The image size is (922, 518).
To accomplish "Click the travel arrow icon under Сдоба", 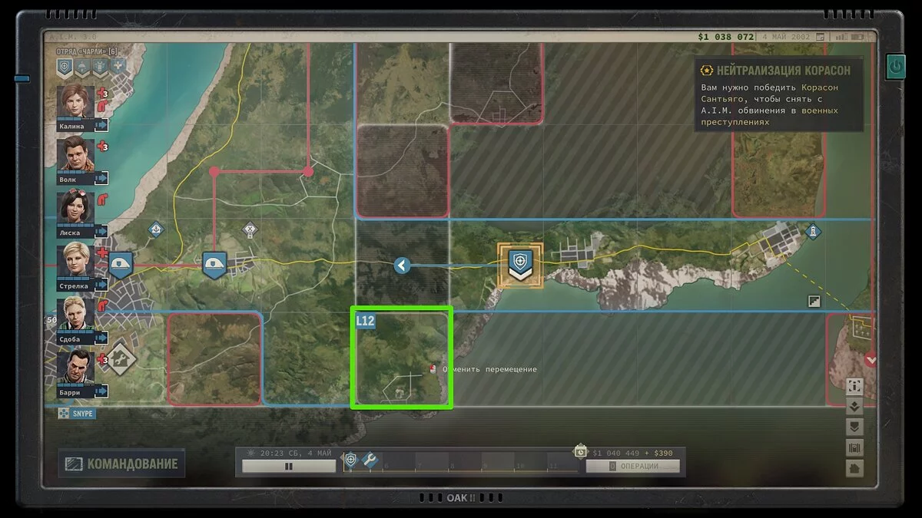I will pyautogui.click(x=101, y=338).
